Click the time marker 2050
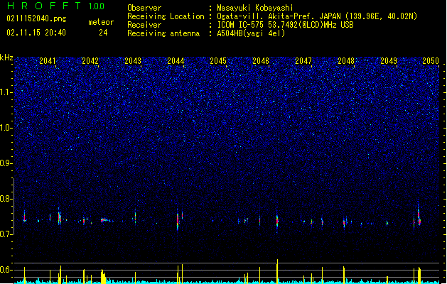447x284 pixels. [x=431, y=60]
